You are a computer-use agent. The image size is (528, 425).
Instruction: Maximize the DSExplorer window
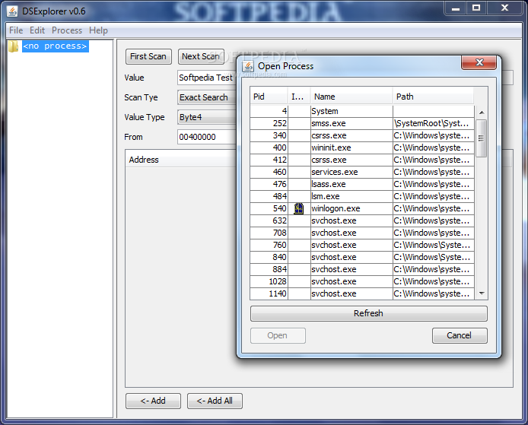click(x=476, y=8)
